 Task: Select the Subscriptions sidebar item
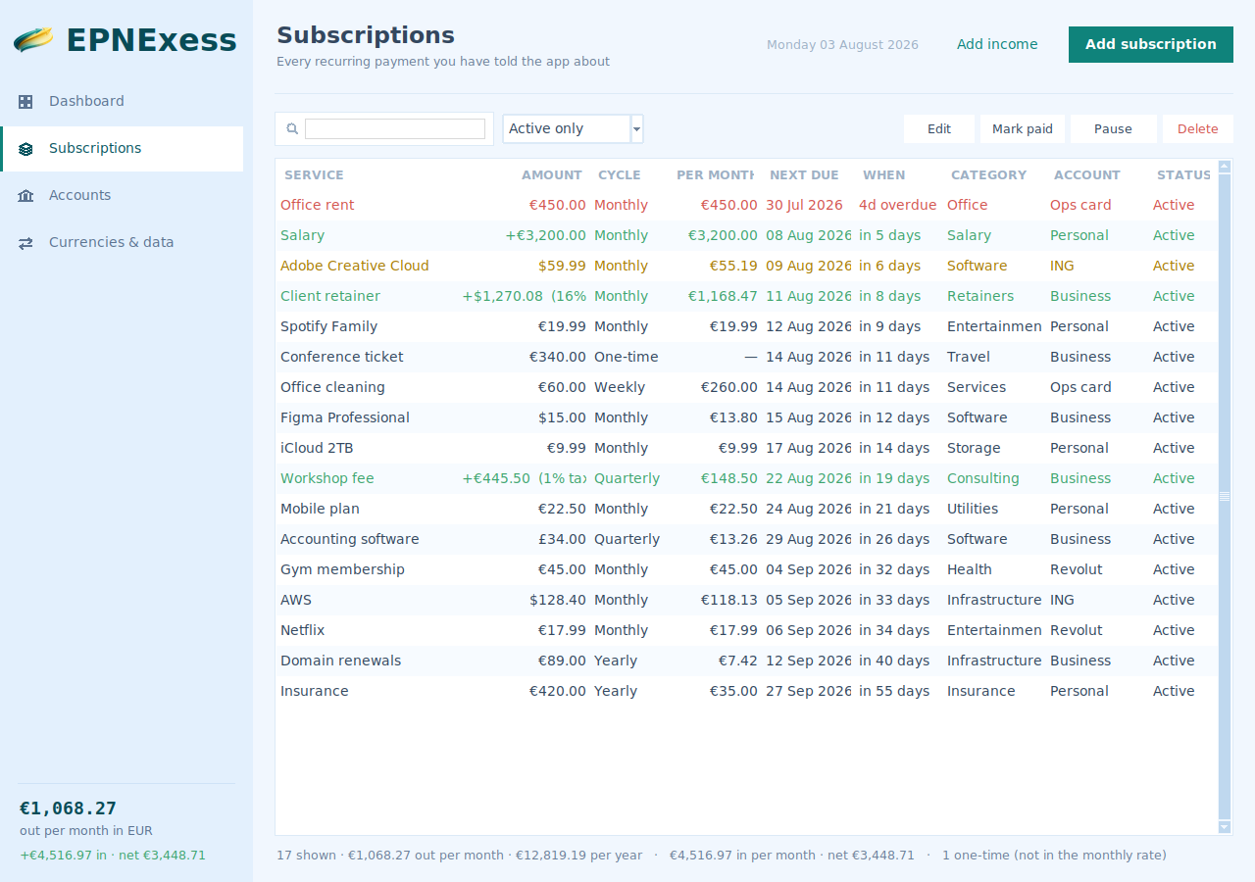tap(122, 148)
